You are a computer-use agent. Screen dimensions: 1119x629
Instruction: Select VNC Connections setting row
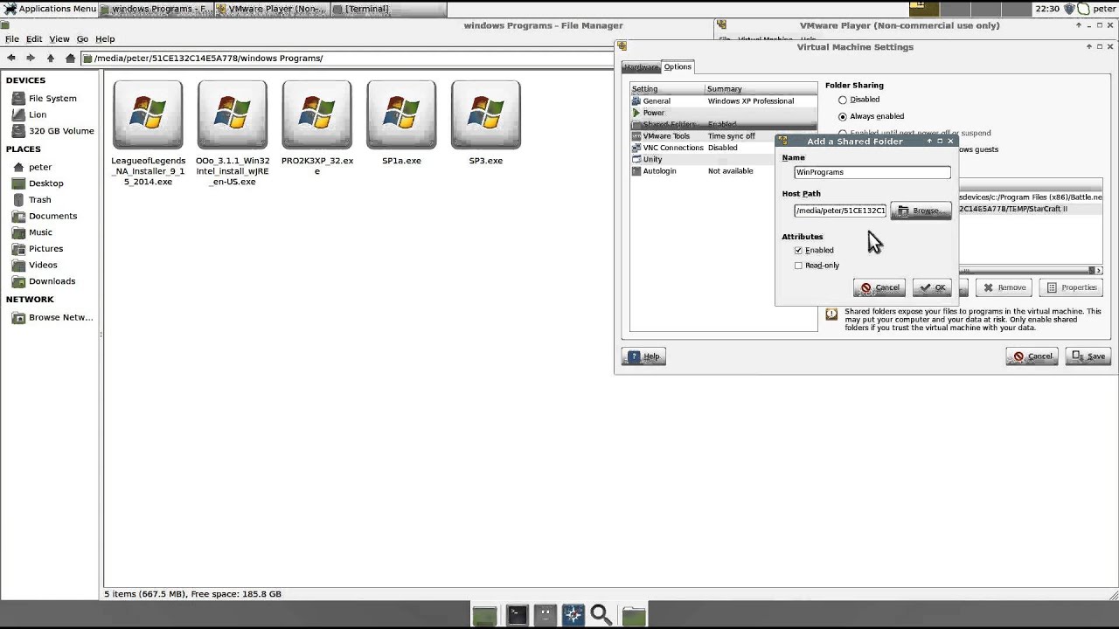[x=723, y=148]
